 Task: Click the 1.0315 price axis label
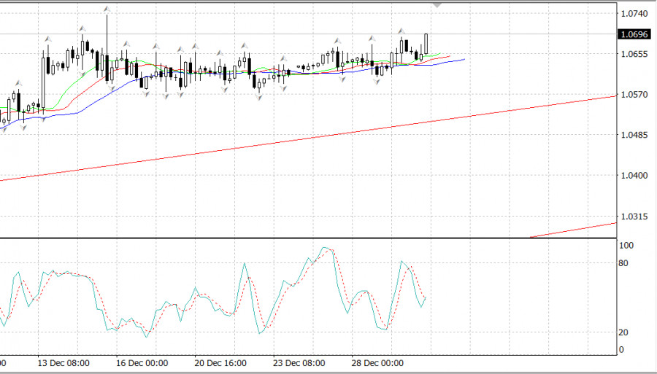[x=632, y=217]
